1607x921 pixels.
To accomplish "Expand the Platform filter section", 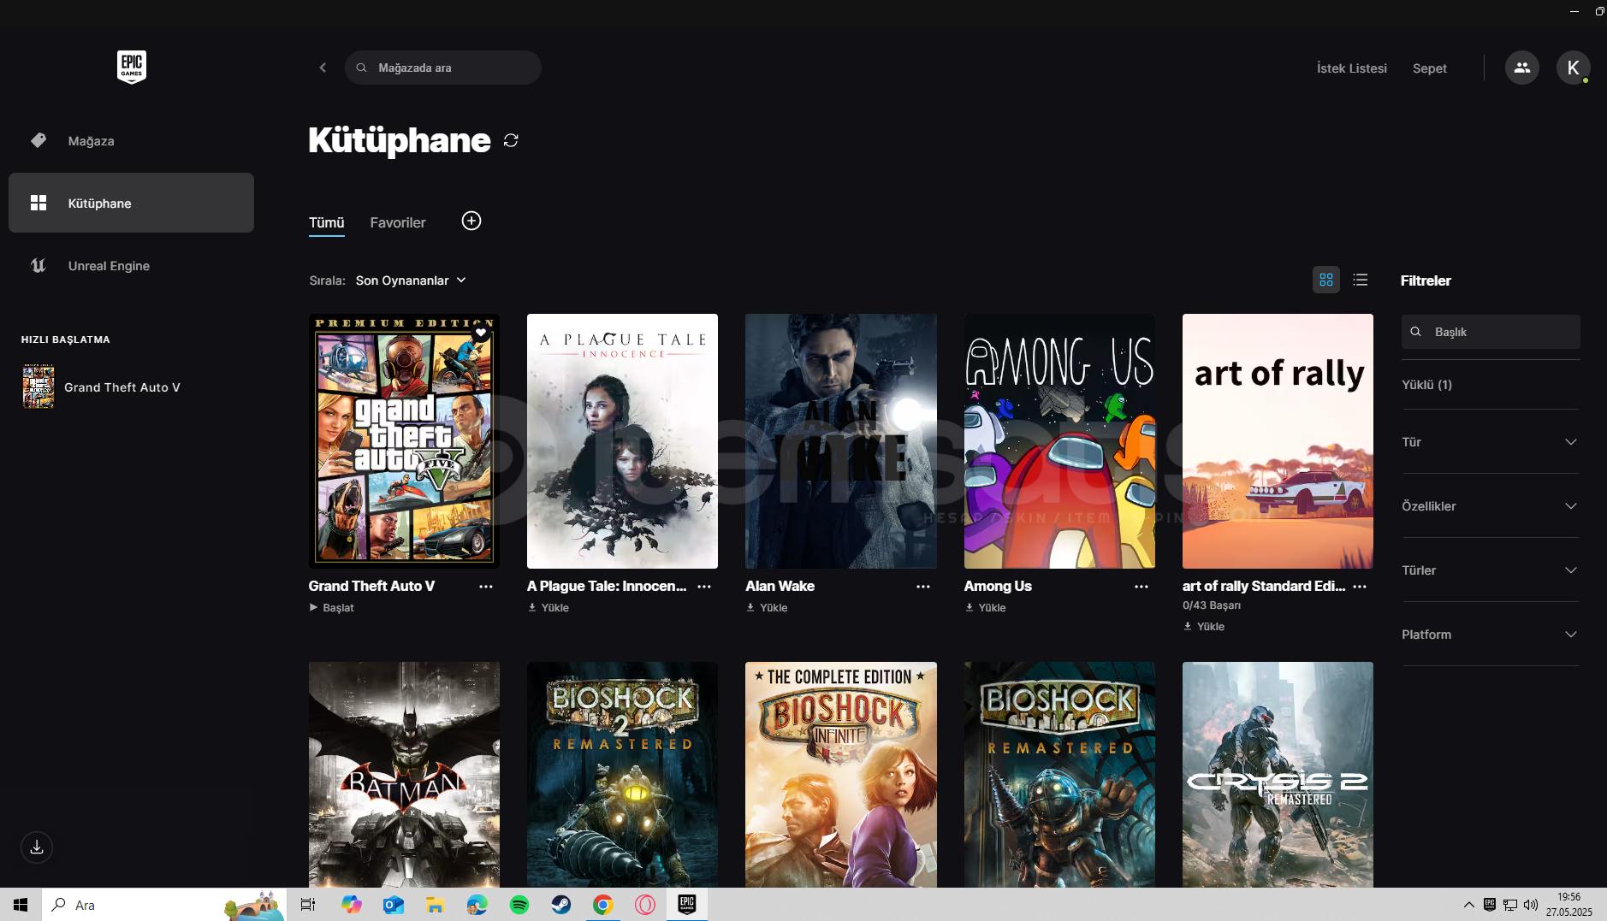I will coord(1489,635).
